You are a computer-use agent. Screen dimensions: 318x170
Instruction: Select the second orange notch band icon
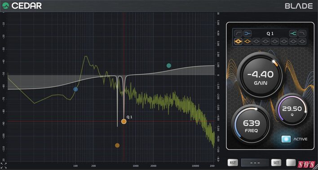click(247, 42)
